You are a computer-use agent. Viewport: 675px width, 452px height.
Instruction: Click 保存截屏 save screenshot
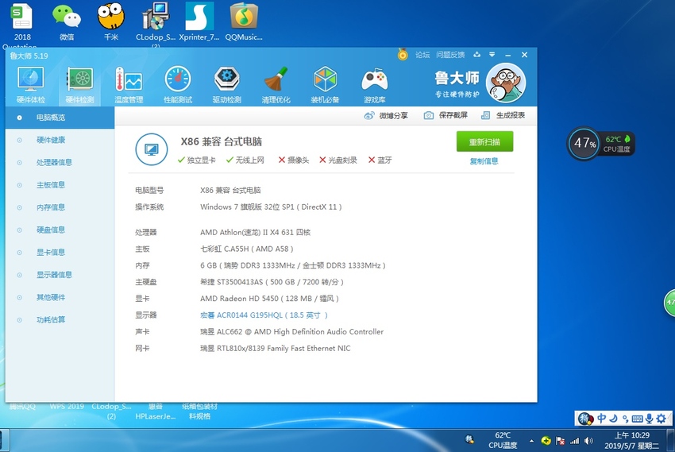(x=445, y=115)
